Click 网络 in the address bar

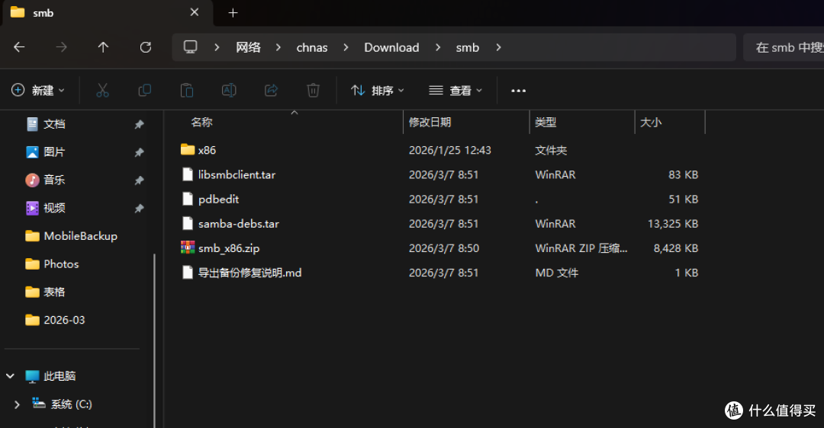(x=248, y=47)
